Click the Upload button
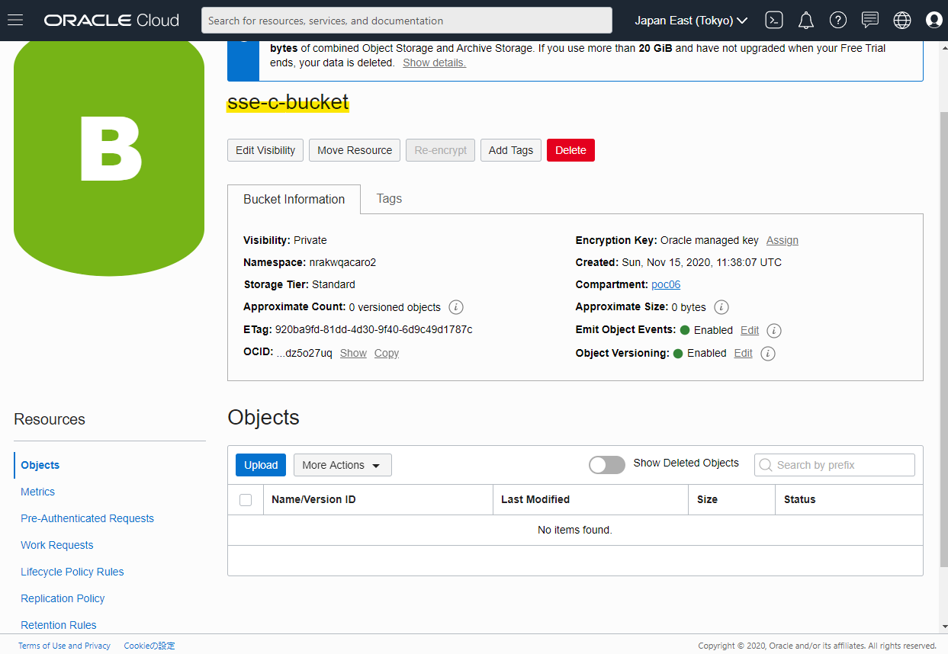This screenshot has width=948, height=654. click(x=261, y=465)
